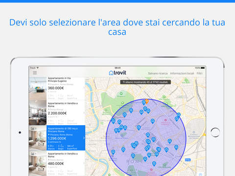Image resolution: width=235 pixels, height=176 pixels.
Task: Expand chevron on 2.200.000€ listing
Action: click(84, 113)
